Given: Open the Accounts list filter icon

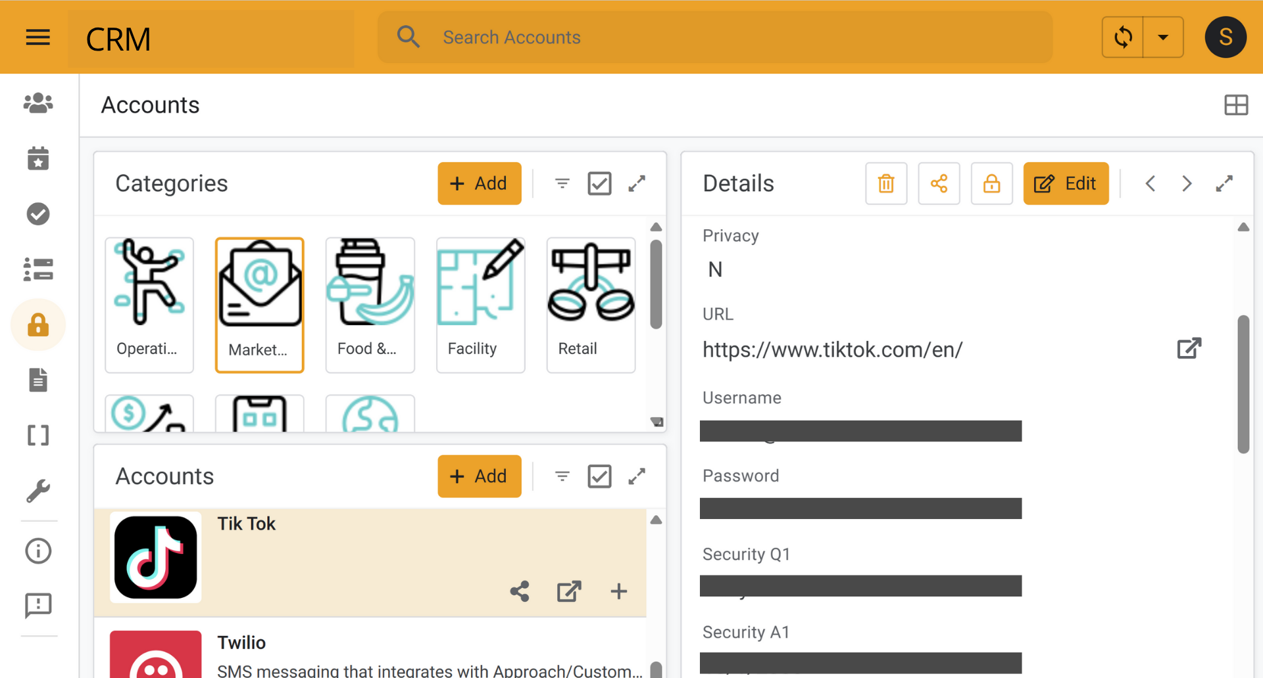Looking at the screenshot, I should [562, 476].
